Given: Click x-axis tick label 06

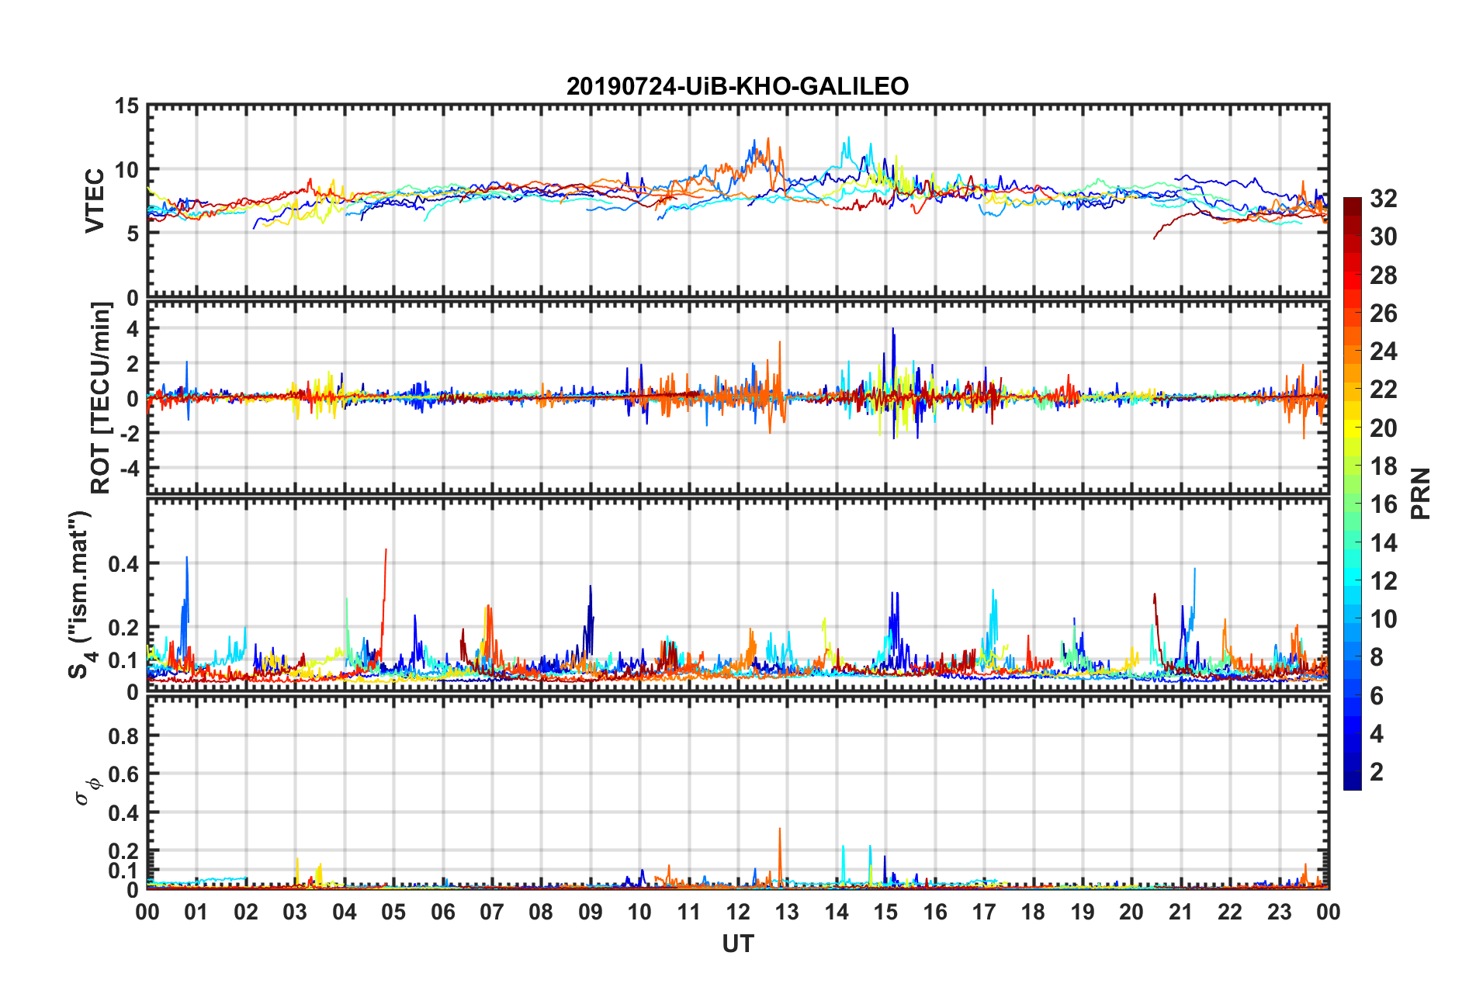Looking at the screenshot, I should (x=442, y=912).
